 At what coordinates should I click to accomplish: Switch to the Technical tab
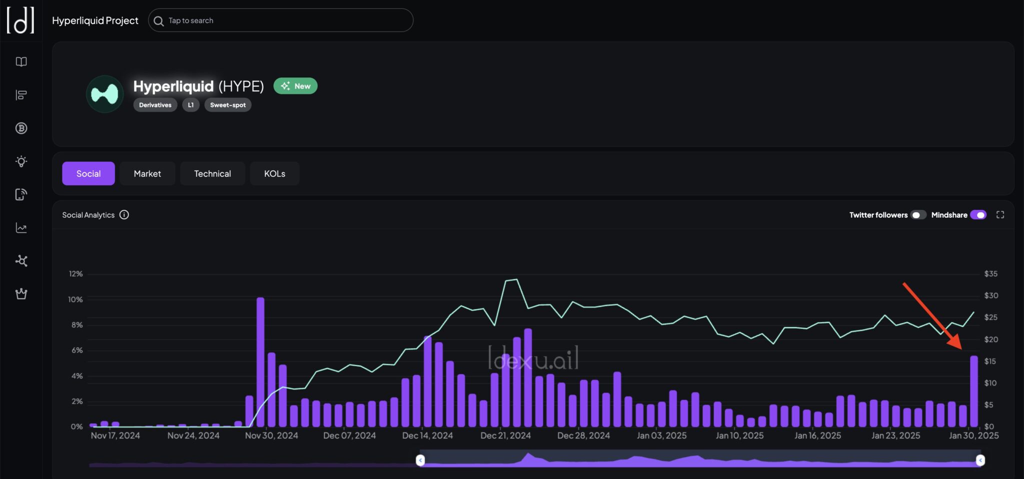point(212,173)
